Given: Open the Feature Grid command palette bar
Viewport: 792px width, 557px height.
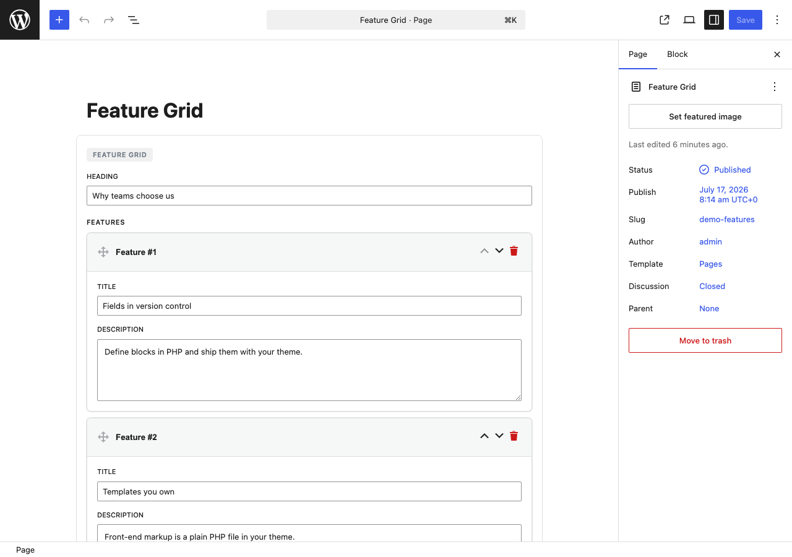Looking at the screenshot, I should point(396,20).
